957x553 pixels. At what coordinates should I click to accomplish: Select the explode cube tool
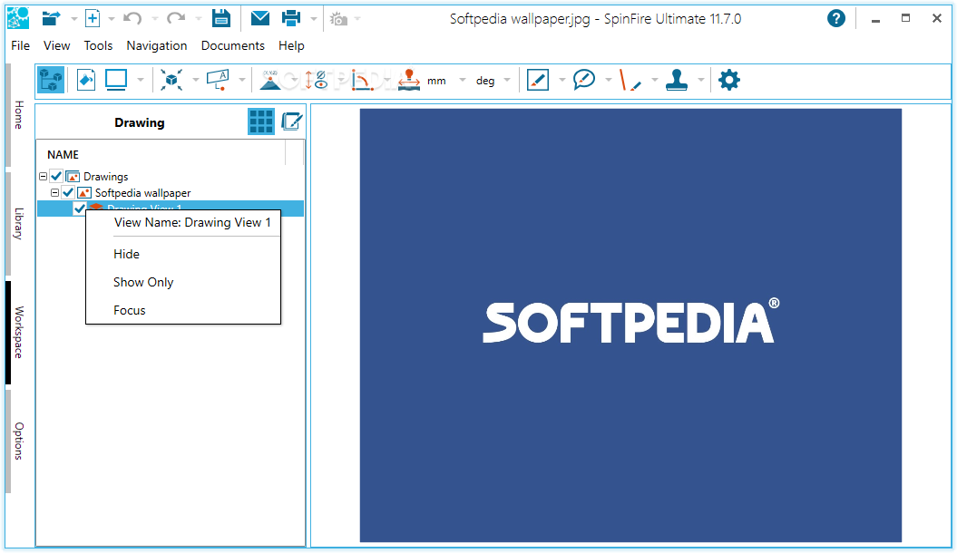171,80
